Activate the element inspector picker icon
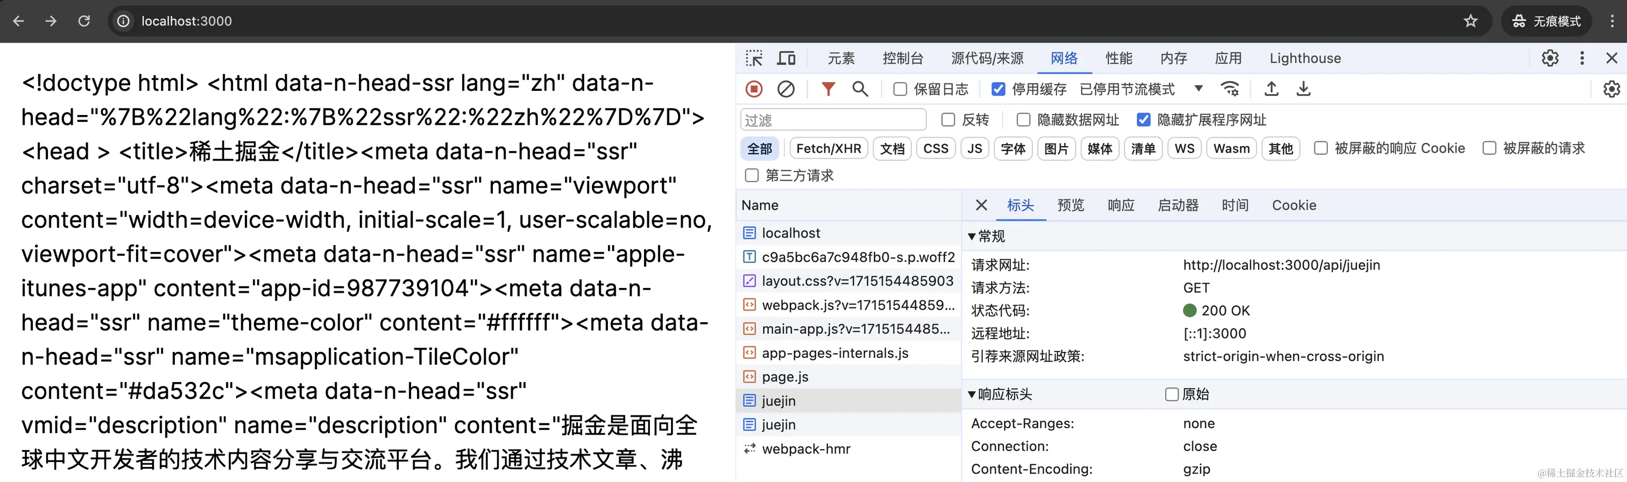This screenshot has height=482, width=1627. 754,58
